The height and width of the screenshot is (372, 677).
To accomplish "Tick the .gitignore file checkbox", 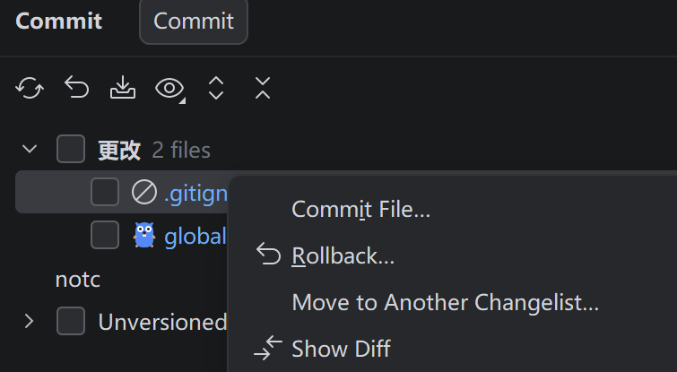I will tap(105, 192).
